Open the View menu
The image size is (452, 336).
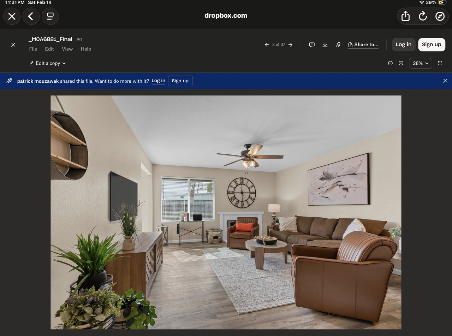[x=67, y=49]
